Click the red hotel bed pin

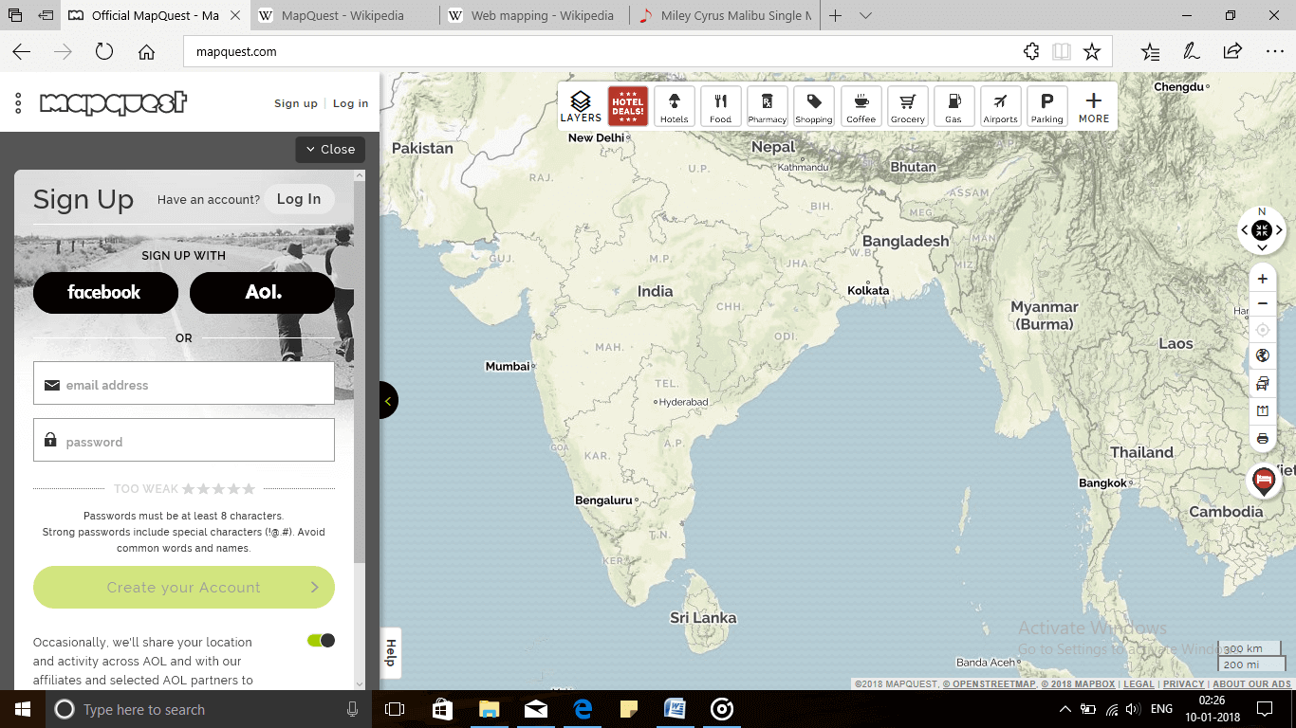tap(1263, 482)
